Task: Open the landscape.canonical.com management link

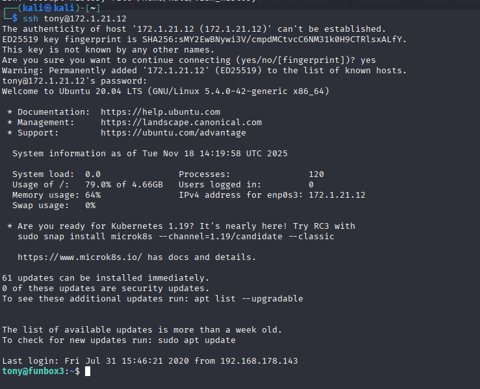Action: click(x=181, y=123)
